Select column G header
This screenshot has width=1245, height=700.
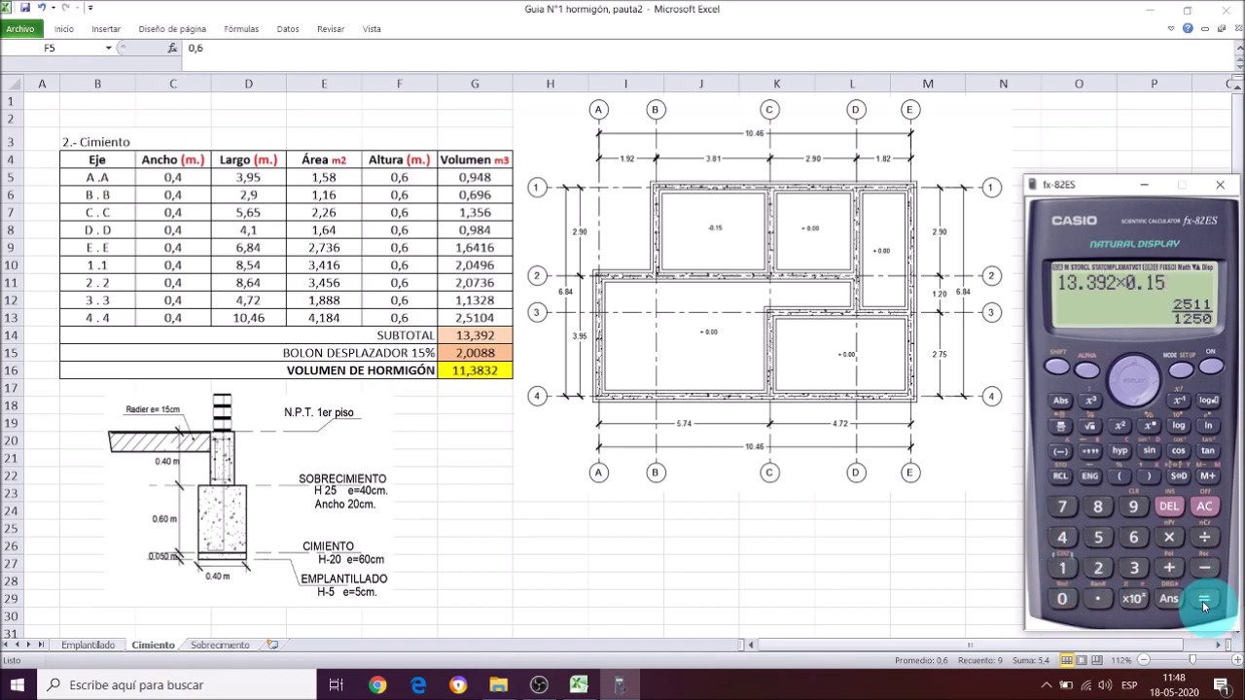(475, 84)
